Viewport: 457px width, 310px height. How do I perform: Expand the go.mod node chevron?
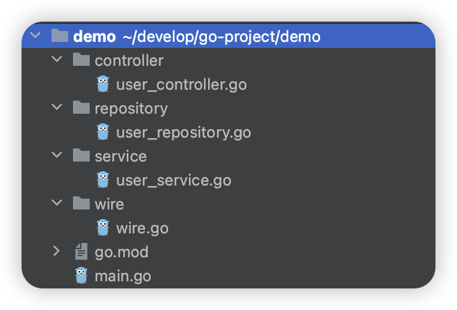[x=57, y=252]
